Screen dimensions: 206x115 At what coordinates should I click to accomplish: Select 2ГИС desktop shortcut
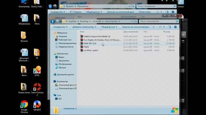[37, 71]
